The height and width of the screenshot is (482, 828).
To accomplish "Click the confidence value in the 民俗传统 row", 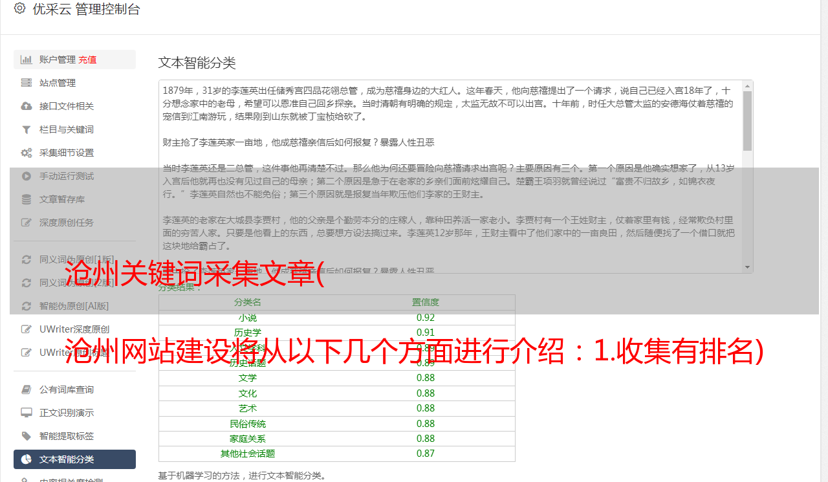I will click(x=426, y=424).
